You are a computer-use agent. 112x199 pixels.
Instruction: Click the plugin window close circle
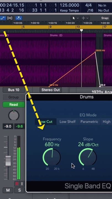tap(30, 97)
